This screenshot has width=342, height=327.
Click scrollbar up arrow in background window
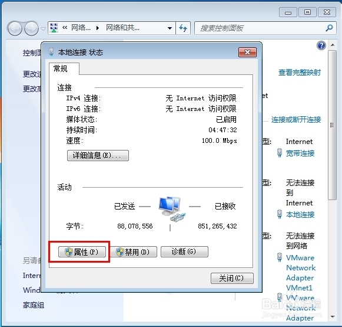(x=333, y=45)
